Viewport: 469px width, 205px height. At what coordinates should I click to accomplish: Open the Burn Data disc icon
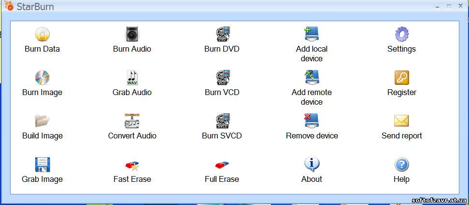42,34
